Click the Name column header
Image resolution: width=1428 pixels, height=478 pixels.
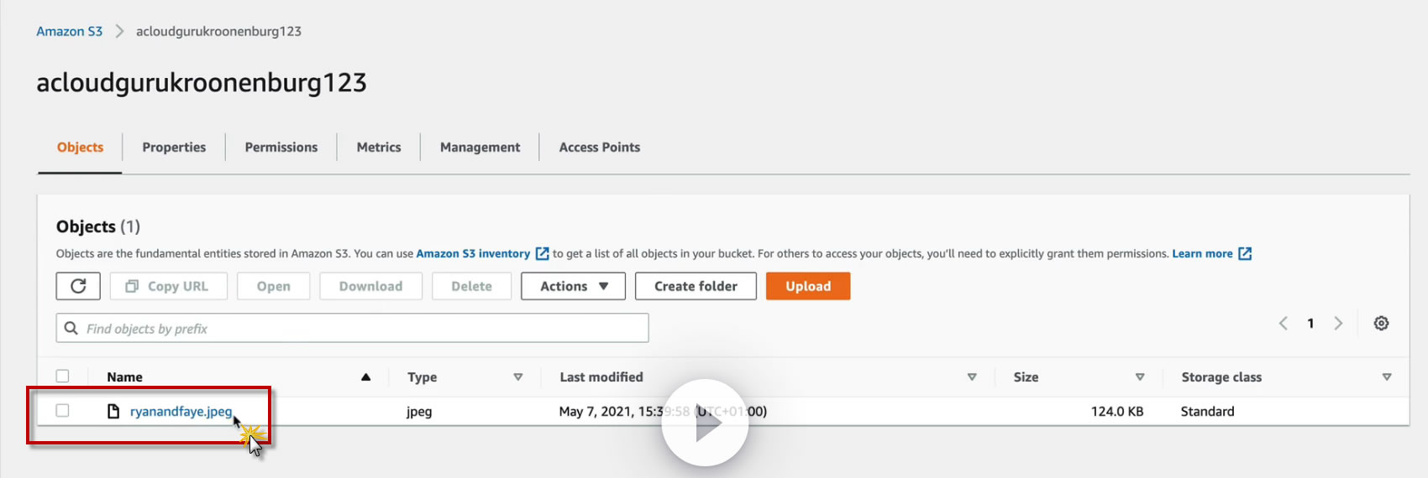(x=124, y=377)
